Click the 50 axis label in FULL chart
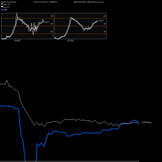The width and height of the screenshot is (162, 162). 105,24
